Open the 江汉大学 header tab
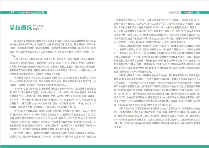Image resolution: width=209 pixels, height=148 pixels. tap(174, 12)
